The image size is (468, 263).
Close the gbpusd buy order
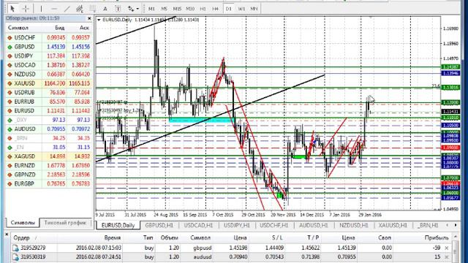click(447, 248)
